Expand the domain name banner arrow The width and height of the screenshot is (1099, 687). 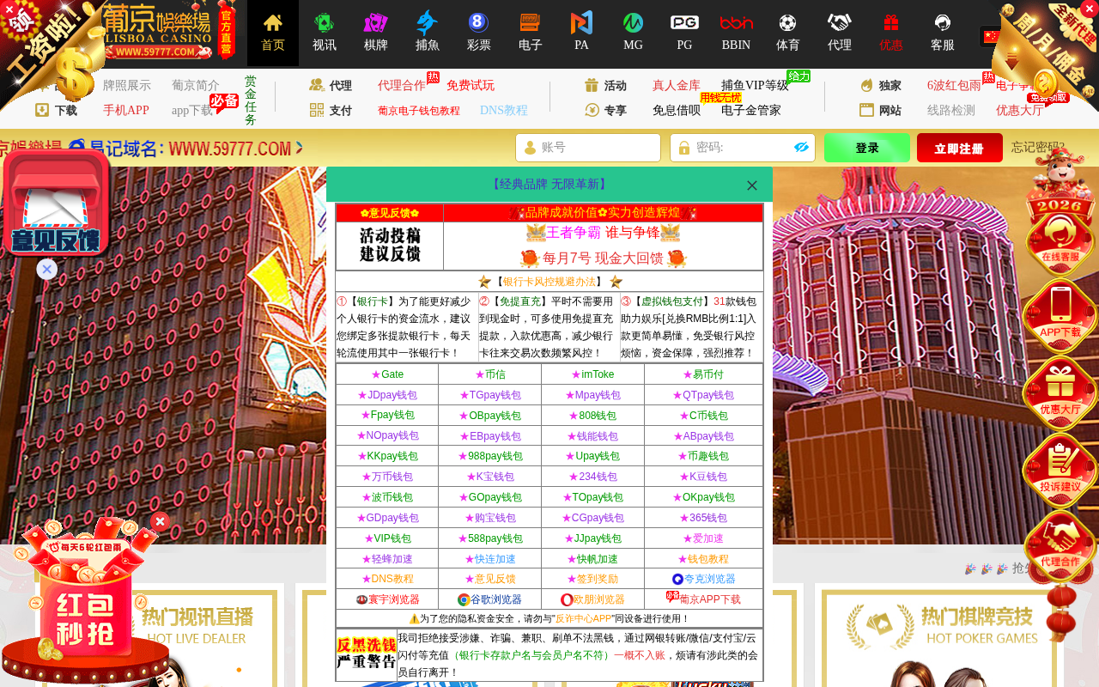coord(300,148)
